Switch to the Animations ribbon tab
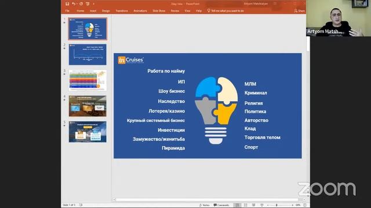The image size is (371, 208). click(140, 11)
